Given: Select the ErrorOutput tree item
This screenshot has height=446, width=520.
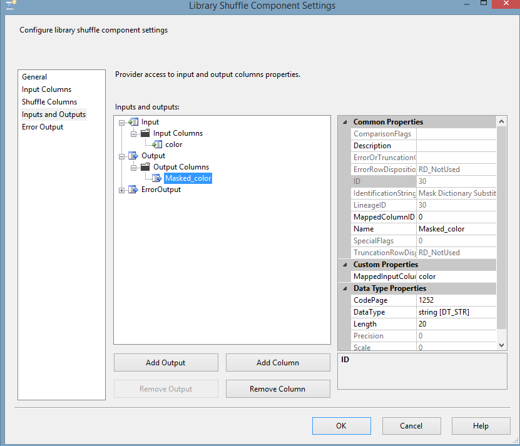Looking at the screenshot, I should click(161, 190).
